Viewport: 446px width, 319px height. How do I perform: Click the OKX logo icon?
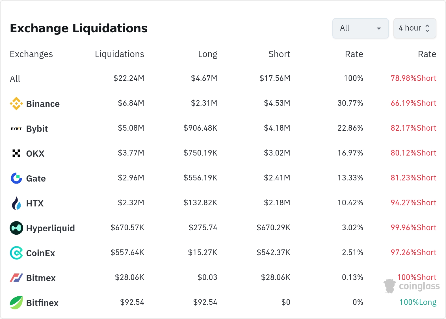(16, 153)
